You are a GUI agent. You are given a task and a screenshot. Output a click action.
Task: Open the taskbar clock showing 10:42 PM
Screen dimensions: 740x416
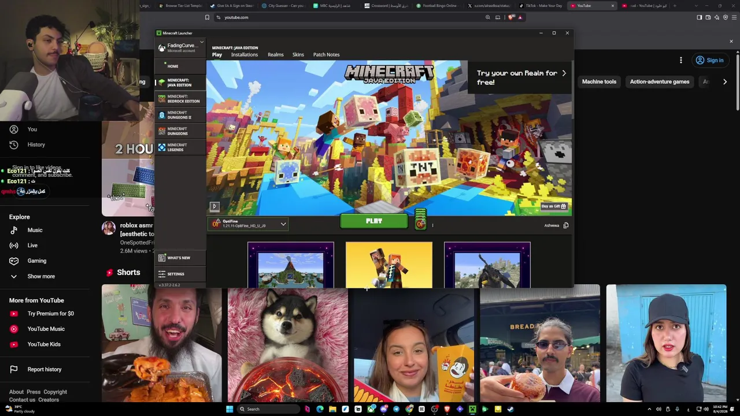point(720,409)
